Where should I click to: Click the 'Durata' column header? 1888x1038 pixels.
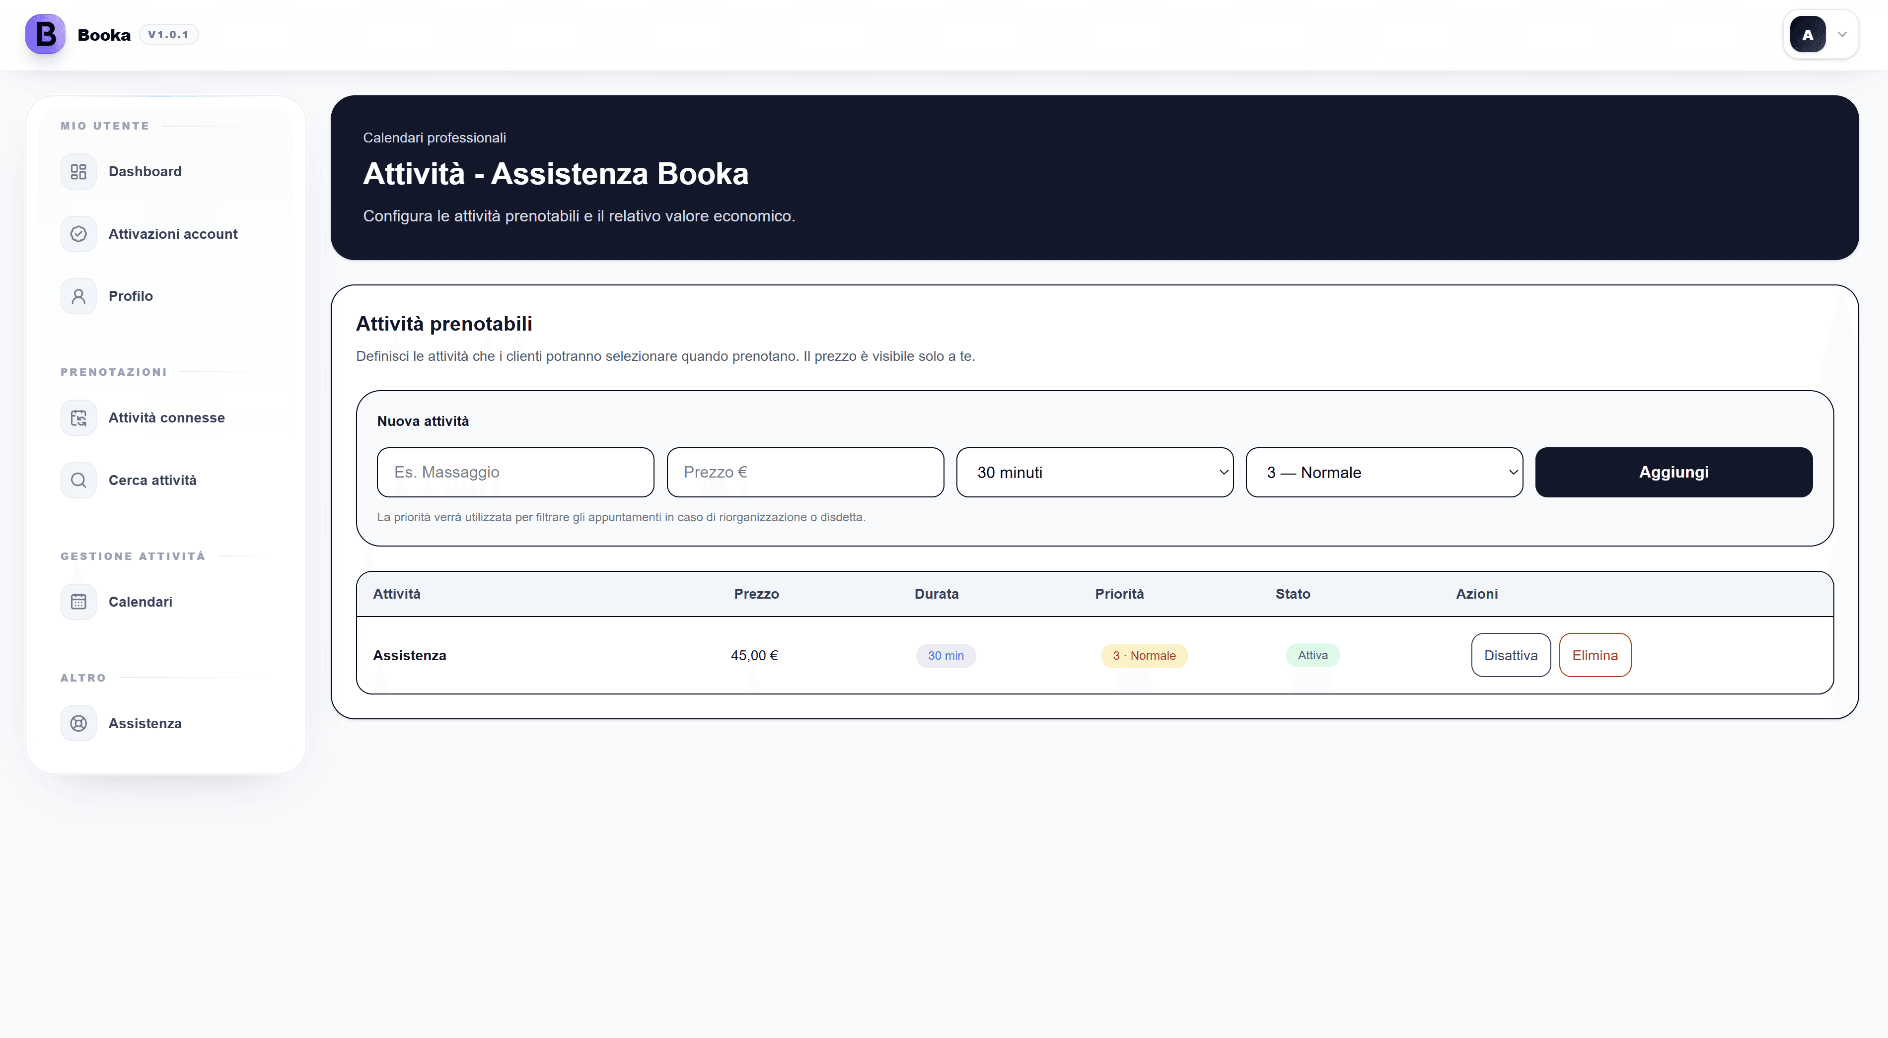tap(936, 593)
